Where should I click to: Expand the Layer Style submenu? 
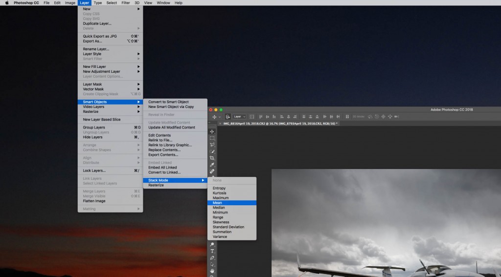110,54
